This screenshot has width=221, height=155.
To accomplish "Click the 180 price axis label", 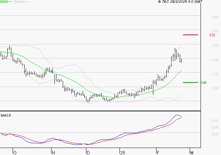I will pyautogui.click(x=215, y=31).
